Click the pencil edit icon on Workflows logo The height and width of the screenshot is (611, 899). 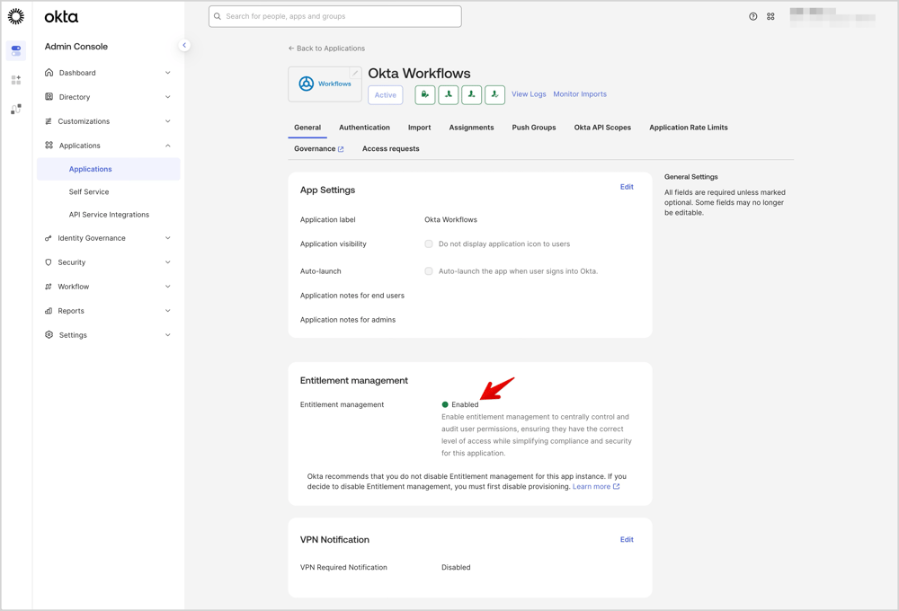tap(355, 74)
